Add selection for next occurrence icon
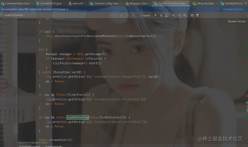This screenshot has height=147, width=248. [174, 15]
